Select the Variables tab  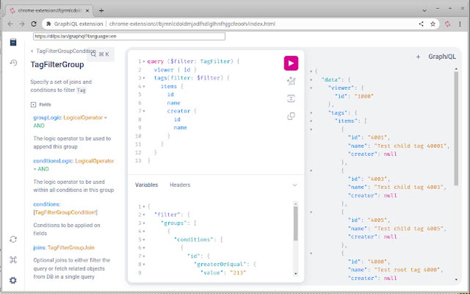coord(147,185)
